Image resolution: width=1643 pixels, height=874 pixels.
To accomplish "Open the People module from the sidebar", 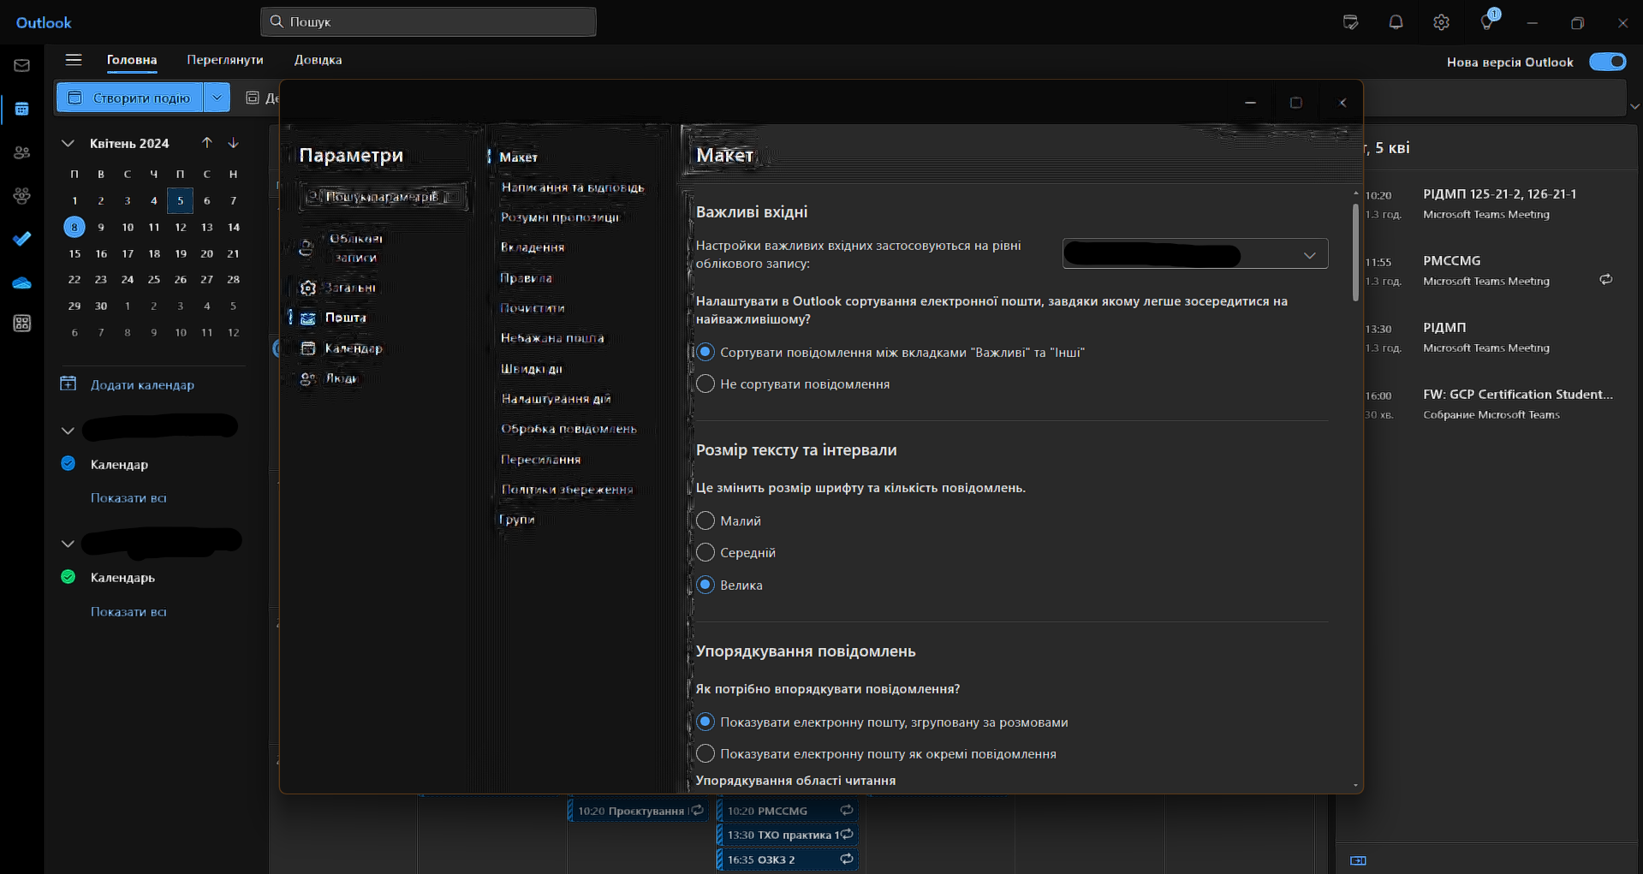I will [x=22, y=152].
